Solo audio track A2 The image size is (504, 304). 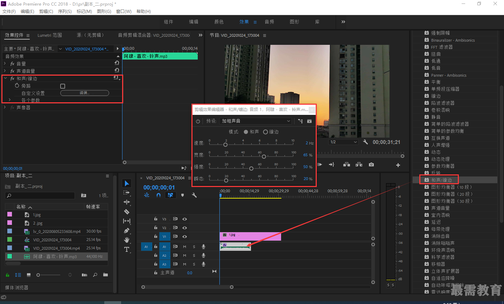194,255
